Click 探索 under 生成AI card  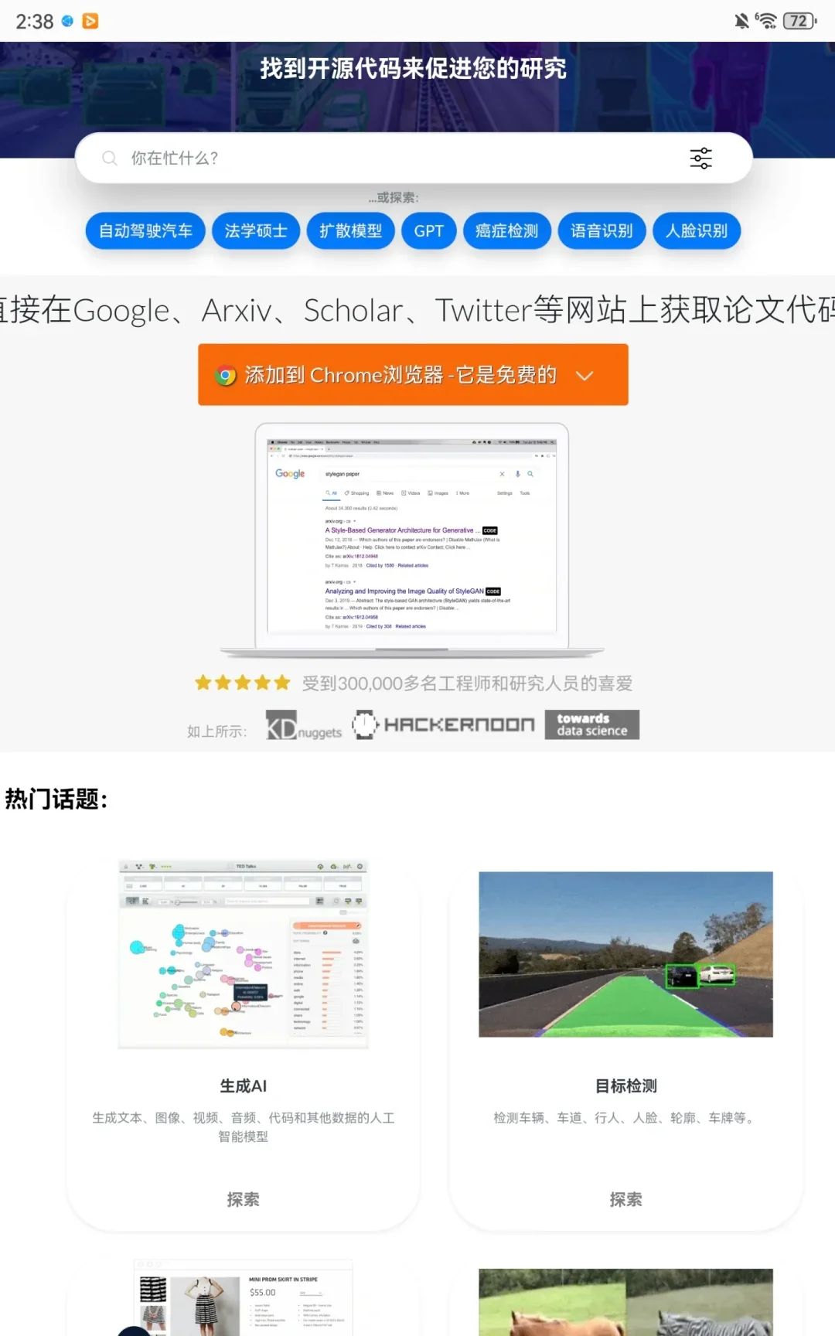pos(244,1199)
